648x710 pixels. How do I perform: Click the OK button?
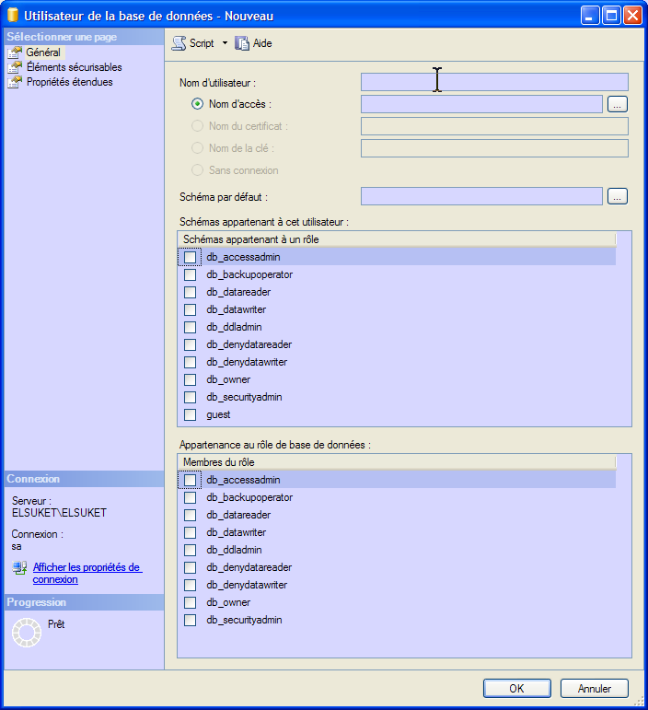[516, 688]
